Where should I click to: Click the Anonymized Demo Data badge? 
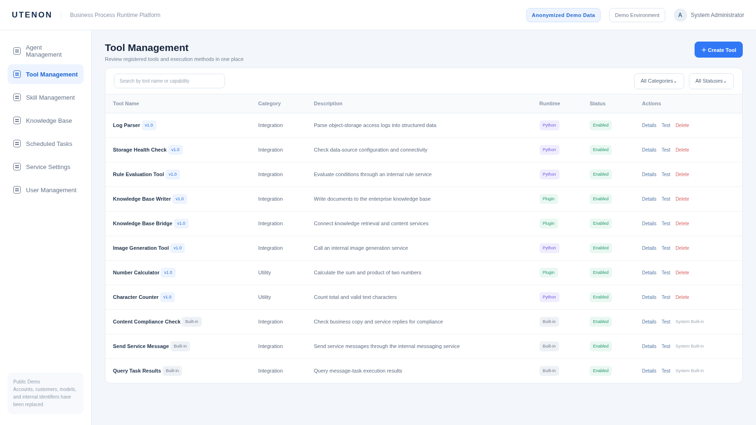[x=563, y=15]
